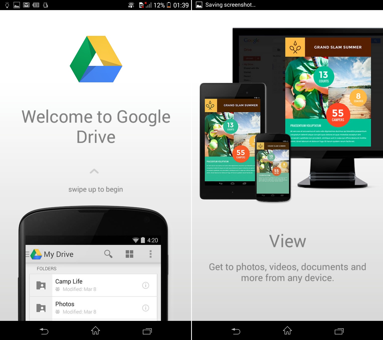The image size is (383, 340).
Task: Tap the Home button on right screen
Action: 287,331
